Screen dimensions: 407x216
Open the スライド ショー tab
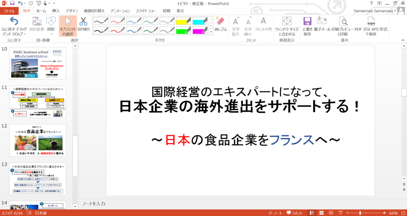point(146,11)
